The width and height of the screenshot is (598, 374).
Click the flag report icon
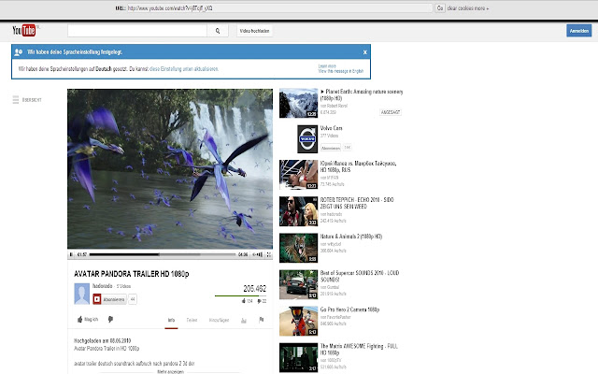point(262,320)
